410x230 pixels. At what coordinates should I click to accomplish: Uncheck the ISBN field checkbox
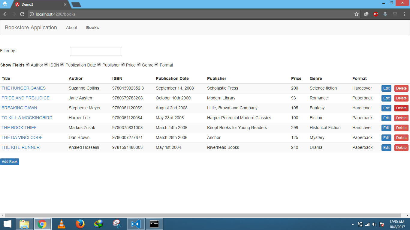point(46,64)
